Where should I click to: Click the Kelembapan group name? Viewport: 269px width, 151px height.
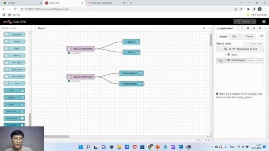[x=238, y=60]
